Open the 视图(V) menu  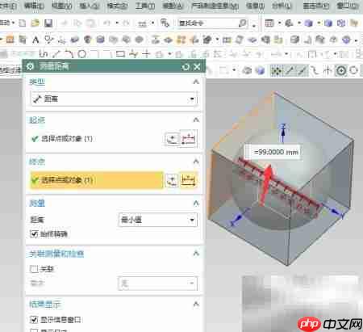click(x=62, y=6)
